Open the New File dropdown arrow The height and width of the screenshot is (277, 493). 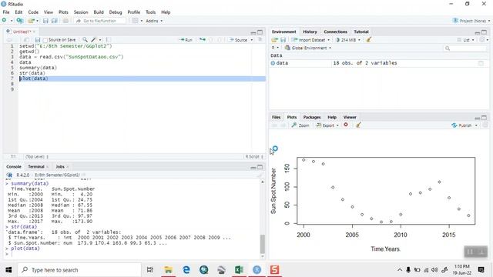pyautogui.click(x=12, y=21)
